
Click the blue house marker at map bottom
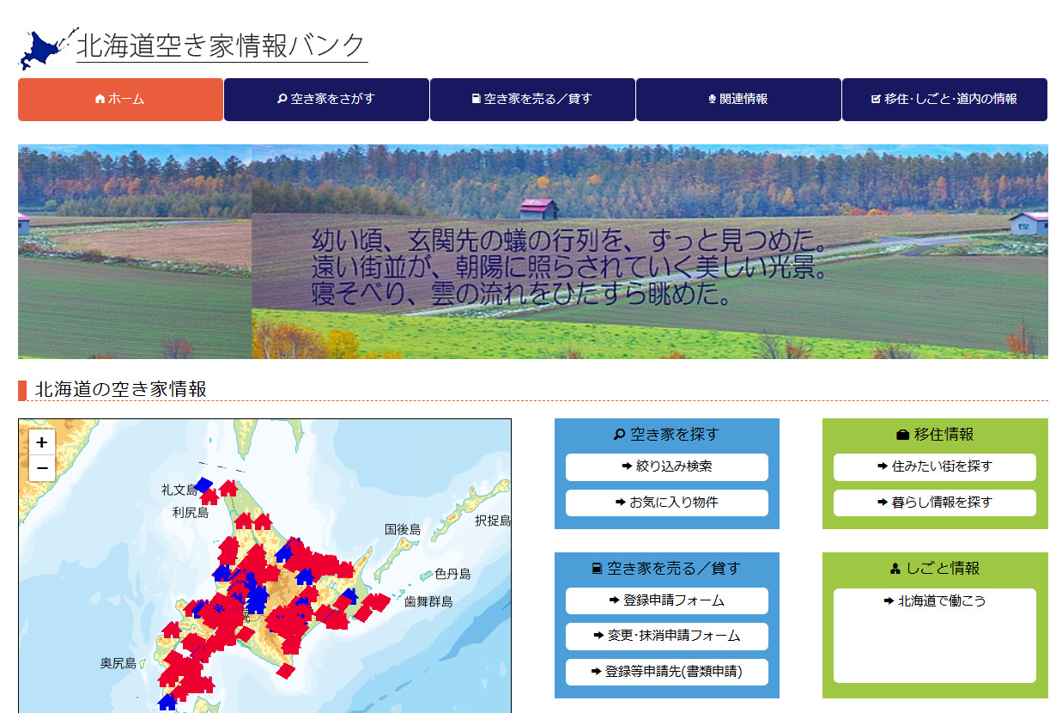point(167,702)
